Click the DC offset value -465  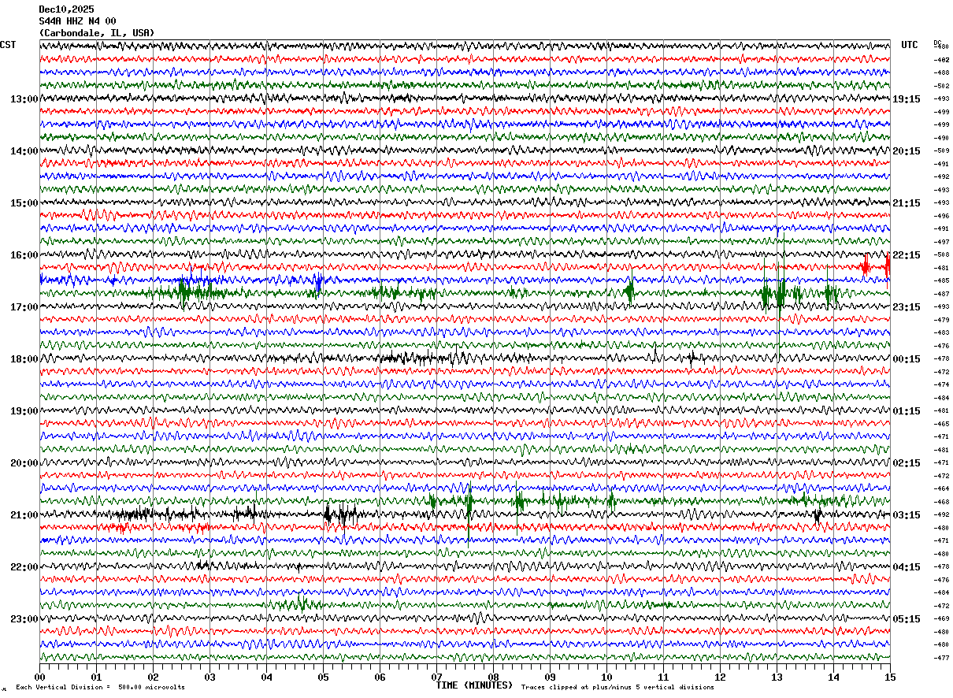tap(941, 424)
